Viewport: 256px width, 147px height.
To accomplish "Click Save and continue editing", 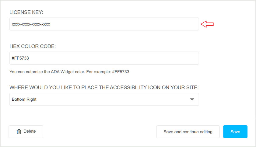I will pyautogui.click(x=188, y=132).
